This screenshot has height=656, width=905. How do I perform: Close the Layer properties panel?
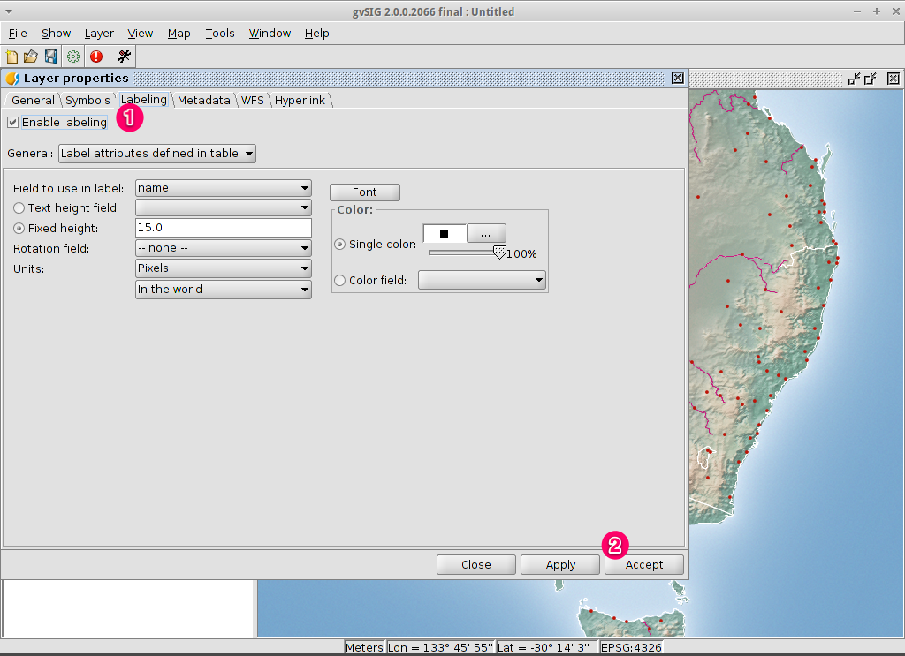678,78
